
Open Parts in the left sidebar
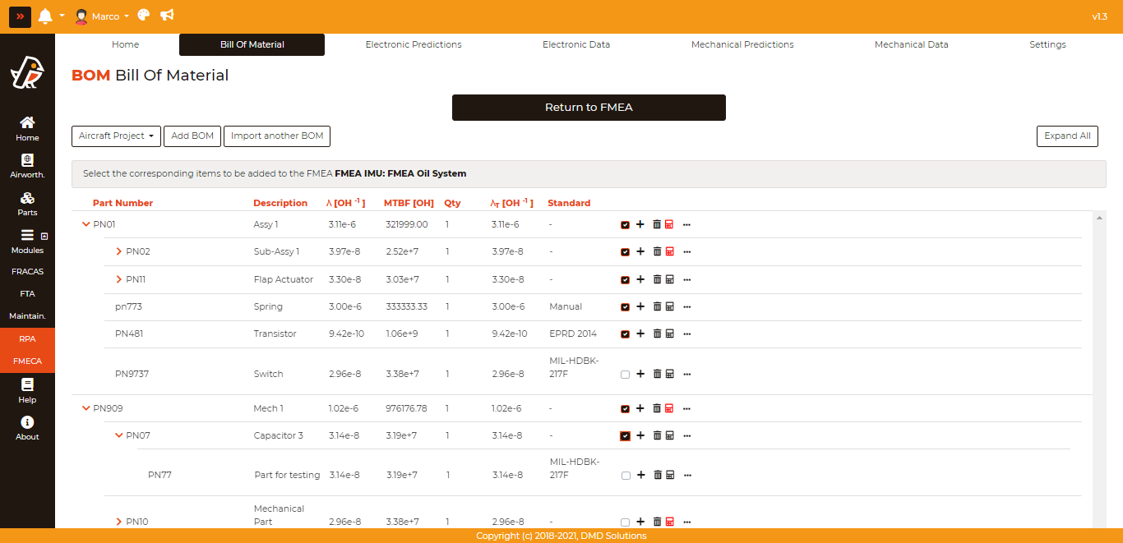tap(27, 204)
